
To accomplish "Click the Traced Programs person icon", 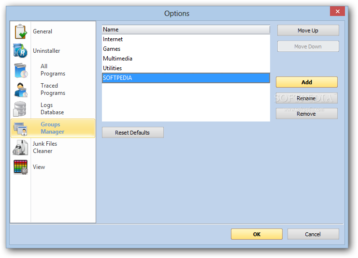I will pos(21,90).
